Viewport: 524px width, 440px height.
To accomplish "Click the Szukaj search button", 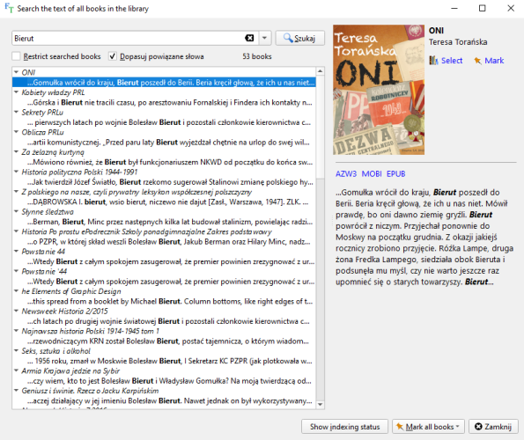I will tap(299, 38).
